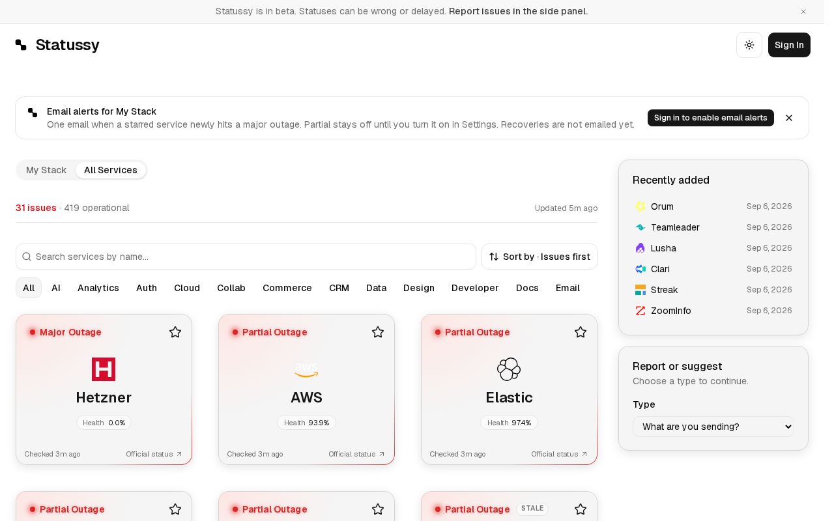
Task: Click the Clari icon in Recently added
Action: tap(640, 269)
